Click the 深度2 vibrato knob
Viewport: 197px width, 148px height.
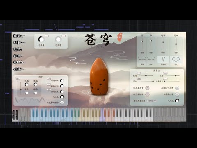(x=27, y=84)
